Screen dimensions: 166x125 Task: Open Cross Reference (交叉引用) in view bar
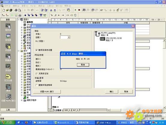click(x=8, y=78)
